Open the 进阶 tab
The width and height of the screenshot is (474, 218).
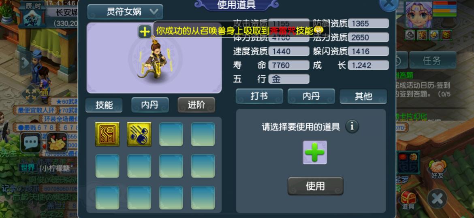[196, 105]
